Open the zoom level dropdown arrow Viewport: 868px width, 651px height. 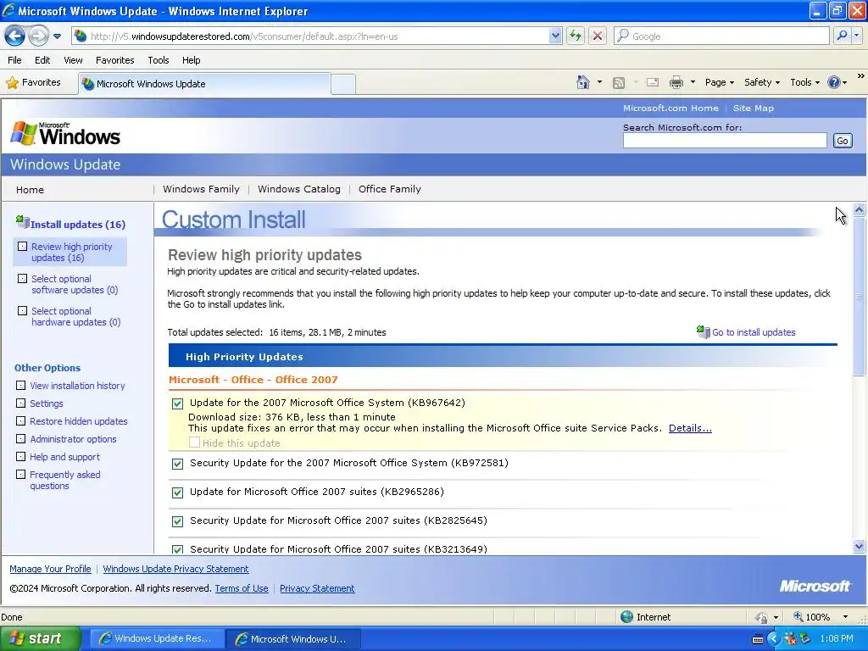tap(845, 617)
